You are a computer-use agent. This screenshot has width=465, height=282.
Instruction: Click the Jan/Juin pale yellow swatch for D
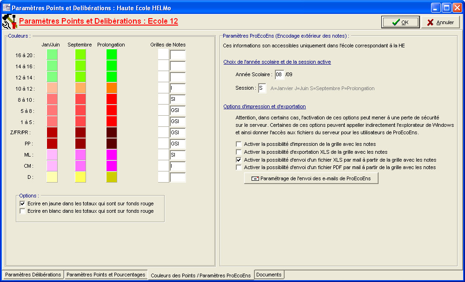coord(52,177)
